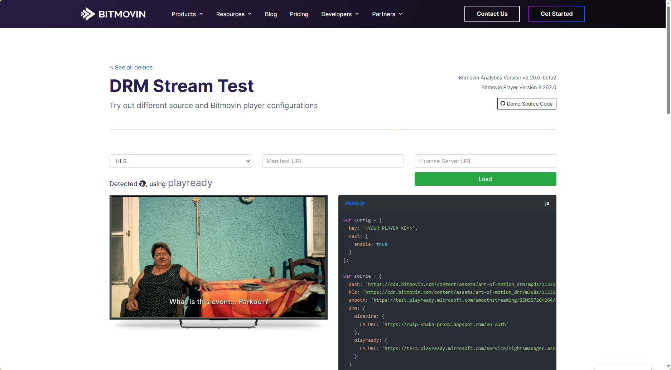Image resolution: width=671 pixels, height=370 pixels.
Task: Open Demo Source Code on GitHub
Action: pyautogui.click(x=526, y=104)
